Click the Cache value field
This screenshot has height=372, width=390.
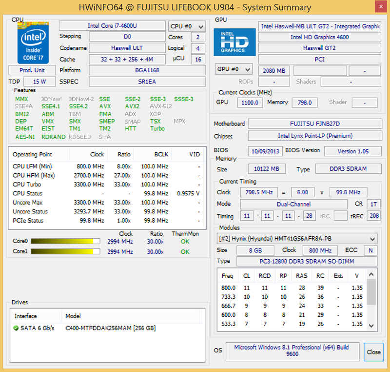pyautogui.click(x=127, y=59)
